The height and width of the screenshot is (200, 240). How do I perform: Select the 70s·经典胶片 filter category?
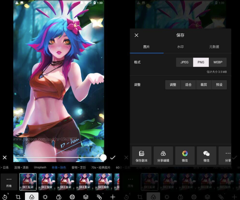101,167
